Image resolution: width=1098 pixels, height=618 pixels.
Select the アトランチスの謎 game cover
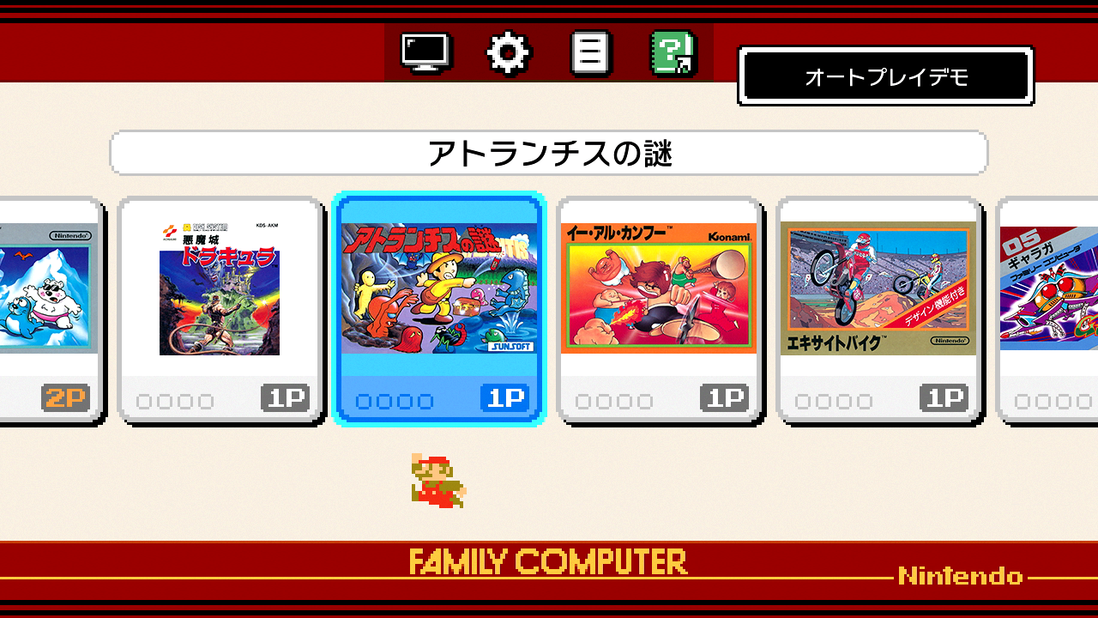pyautogui.click(x=439, y=289)
